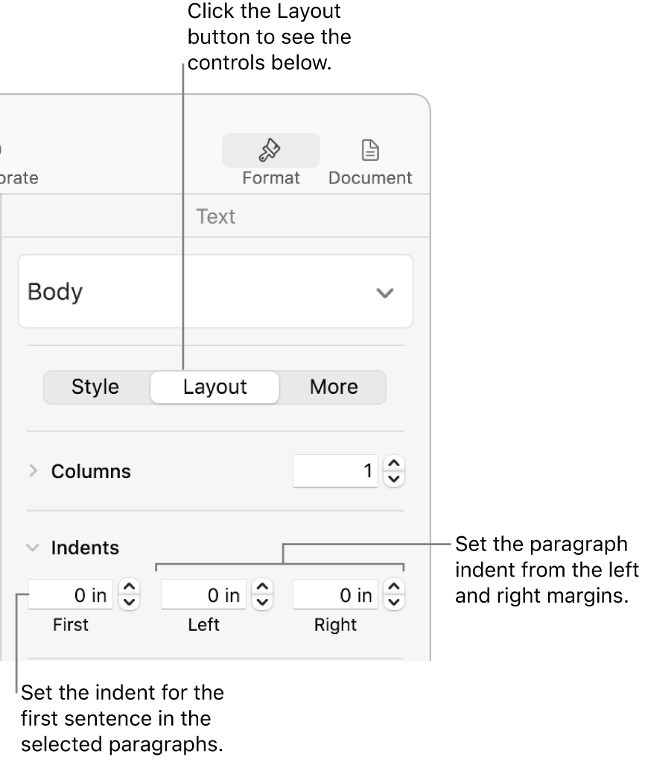
Task: Select the Layout tab
Action: pyautogui.click(x=215, y=387)
